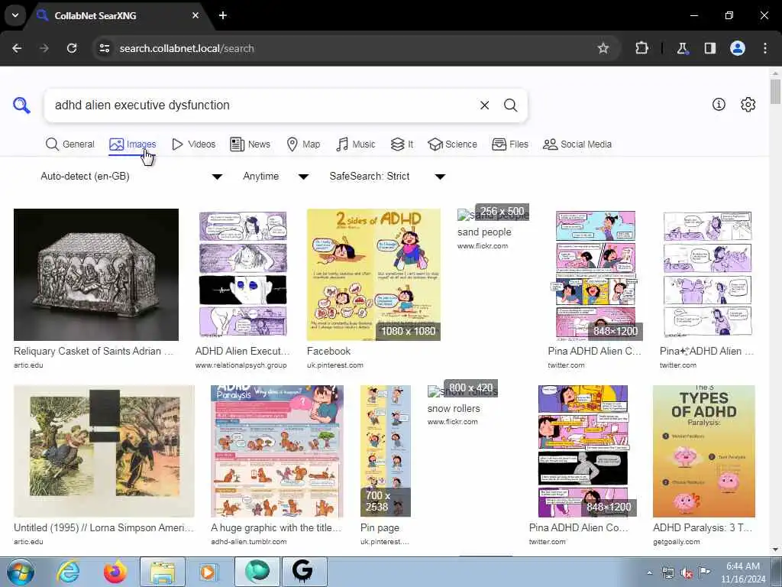Clear the search query with X
Screen dimensions: 782x587
coord(484,105)
